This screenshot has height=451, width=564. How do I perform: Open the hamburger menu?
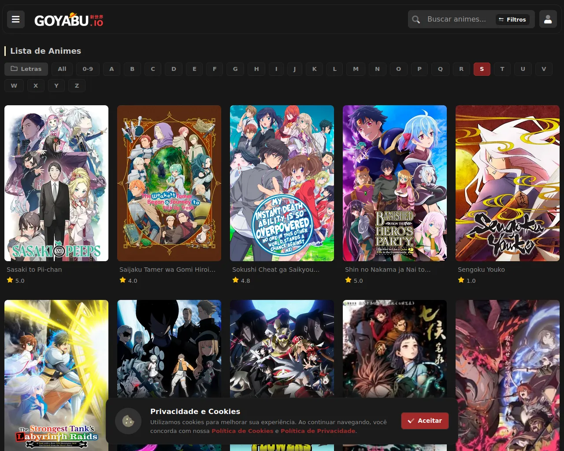pos(16,19)
